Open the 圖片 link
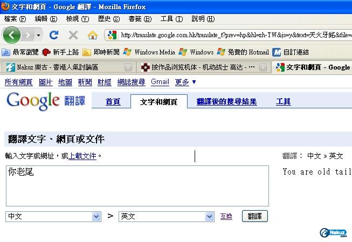 (x=46, y=82)
